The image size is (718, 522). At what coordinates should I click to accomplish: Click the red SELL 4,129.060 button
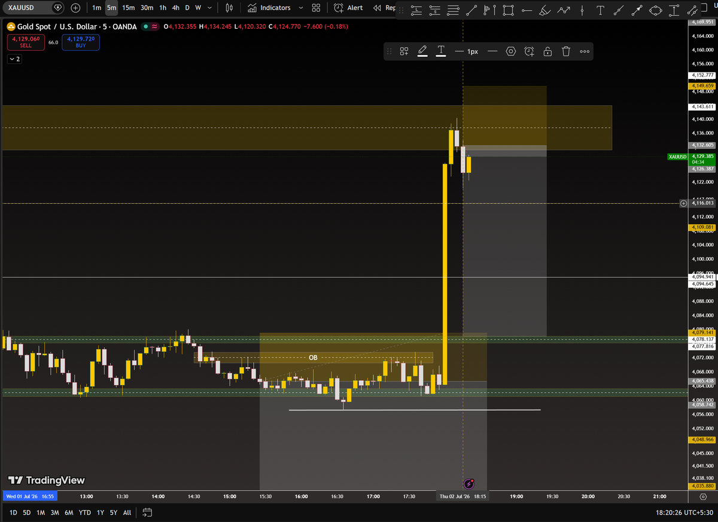(x=26, y=42)
